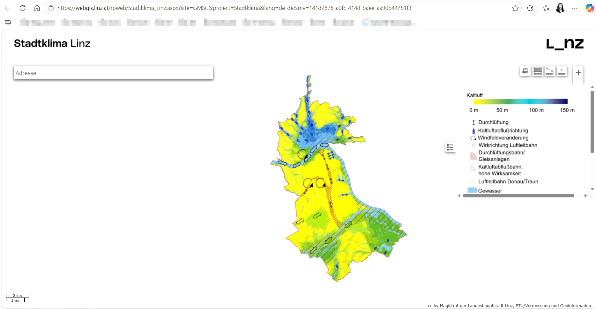This screenshot has height=309, width=596.
Task: Open the browser home page icon
Action: tap(37, 8)
